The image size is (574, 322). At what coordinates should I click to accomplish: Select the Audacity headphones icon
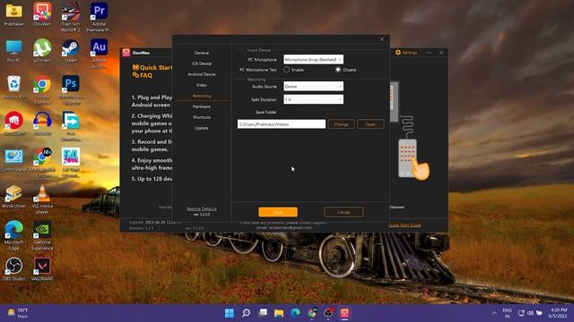point(42,124)
